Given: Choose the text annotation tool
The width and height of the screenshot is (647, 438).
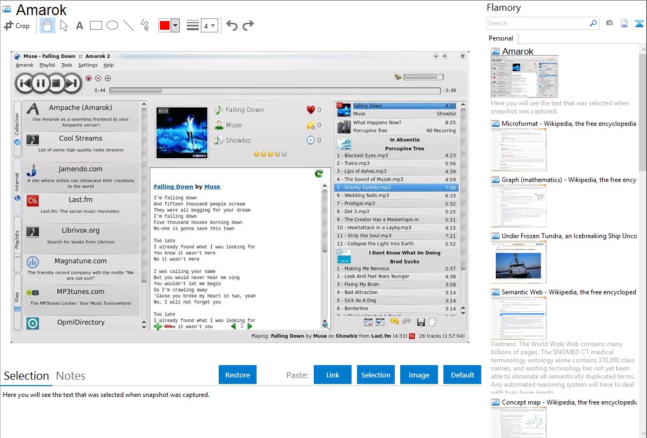Looking at the screenshot, I should click(79, 25).
